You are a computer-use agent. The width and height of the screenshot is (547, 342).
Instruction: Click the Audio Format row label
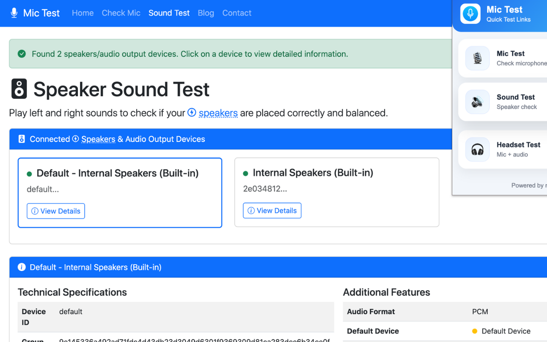tap(371, 312)
